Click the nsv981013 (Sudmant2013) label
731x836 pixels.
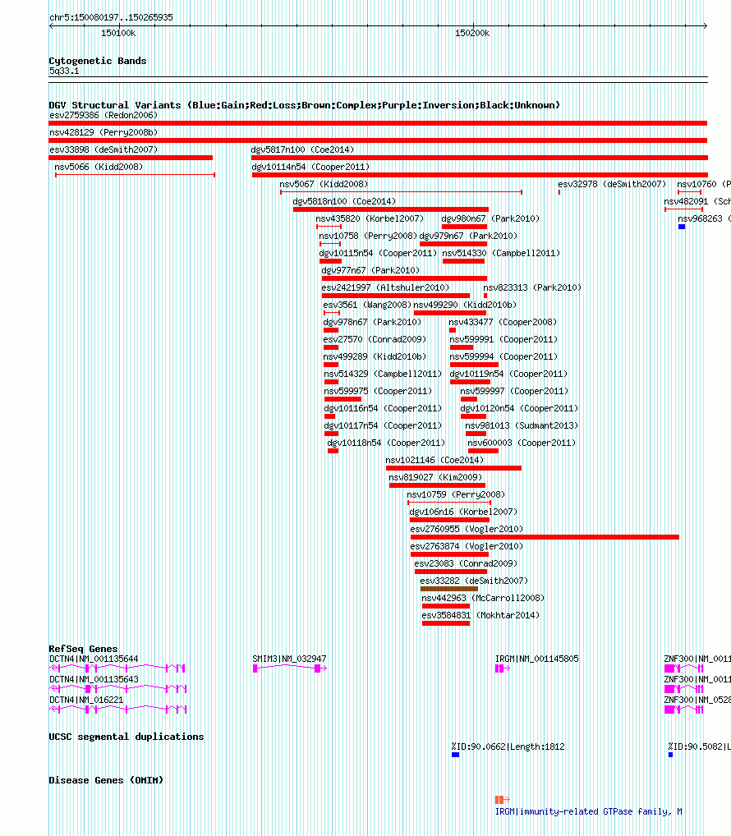click(522, 425)
